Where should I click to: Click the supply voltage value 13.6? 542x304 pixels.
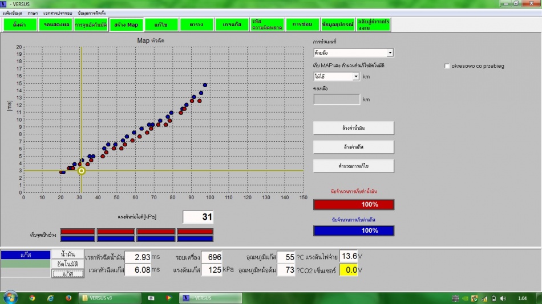pos(349,256)
